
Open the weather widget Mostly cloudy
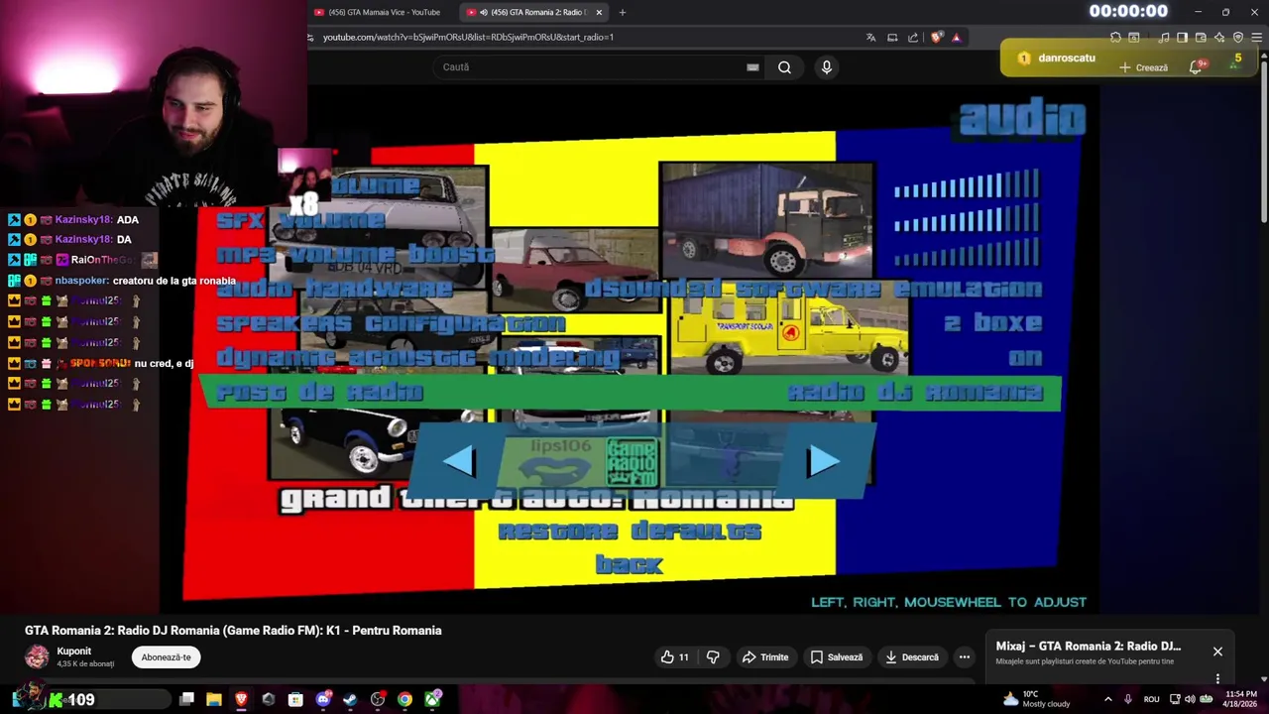(x=1036, y=699)
